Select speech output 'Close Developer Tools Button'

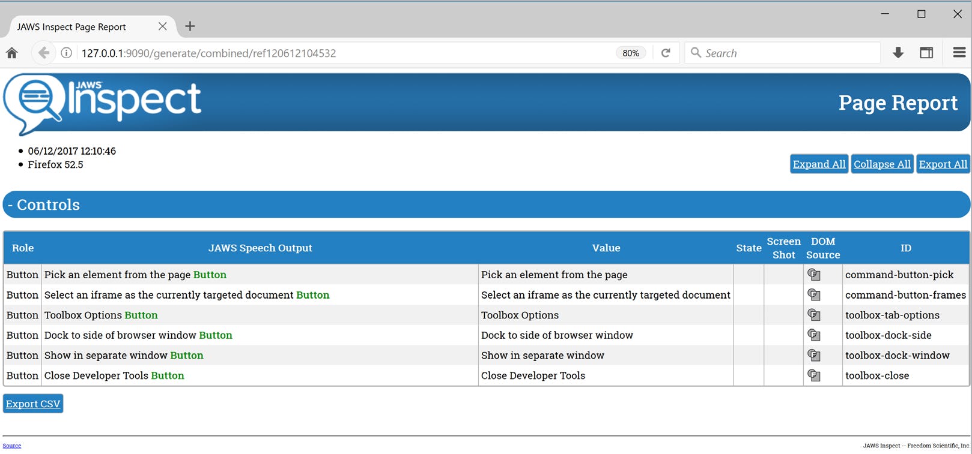[x=114, y=375]
